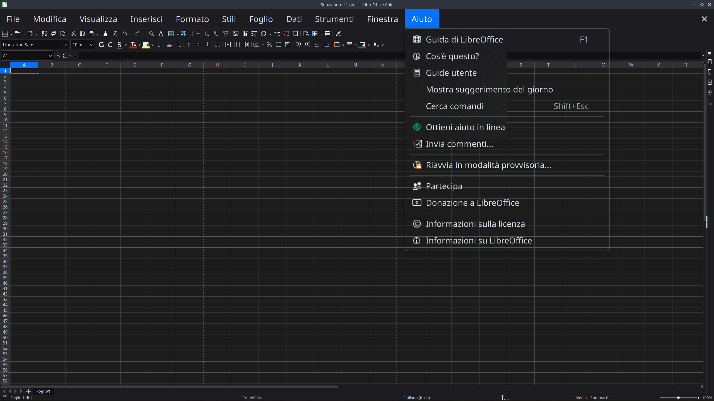This screenshot has width=714, height=401.
Task: Open the Strumenti menu
Action: tap(334, 19)
